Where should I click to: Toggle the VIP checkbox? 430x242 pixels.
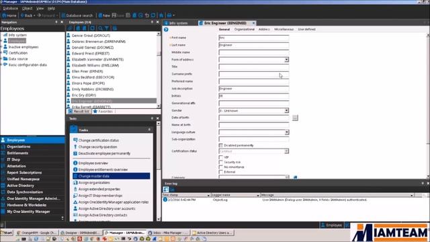click(x=221, y=157)
